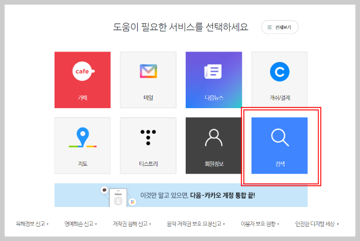Click the 검색 search magnifier tile
Viewport: 360px width, 241px height.
[x=279, y=146]
